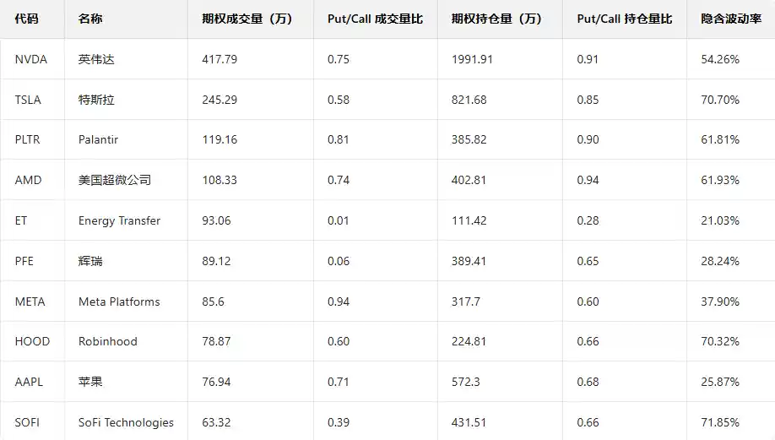The image size is (775, 440).
Task: Click the 期权成交量（万）column header
Action: (x=247, y=19)
